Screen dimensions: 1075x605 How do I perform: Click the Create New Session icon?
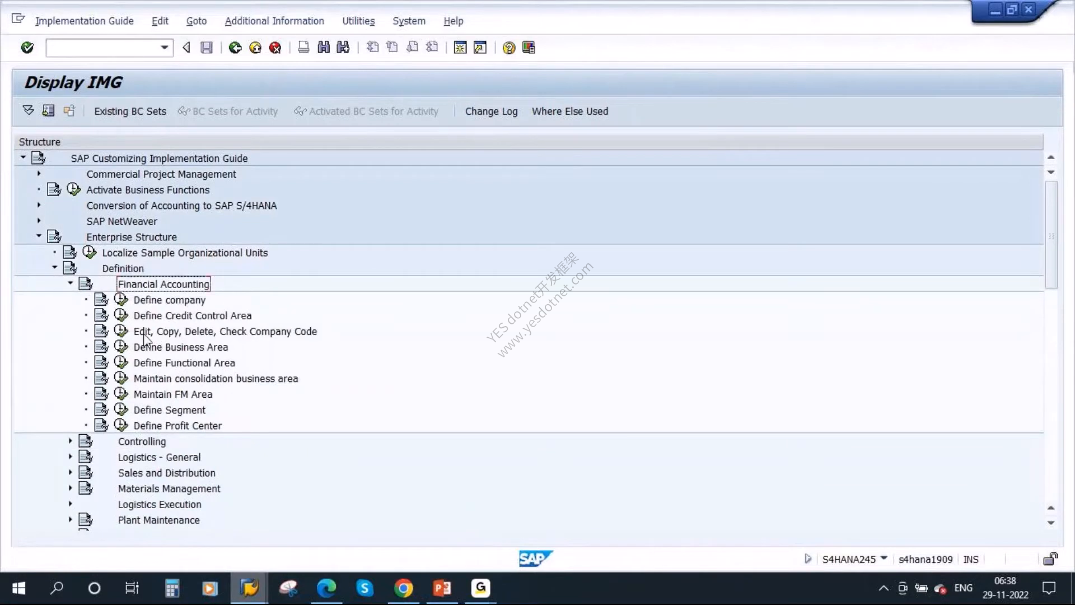click(460, 48)
